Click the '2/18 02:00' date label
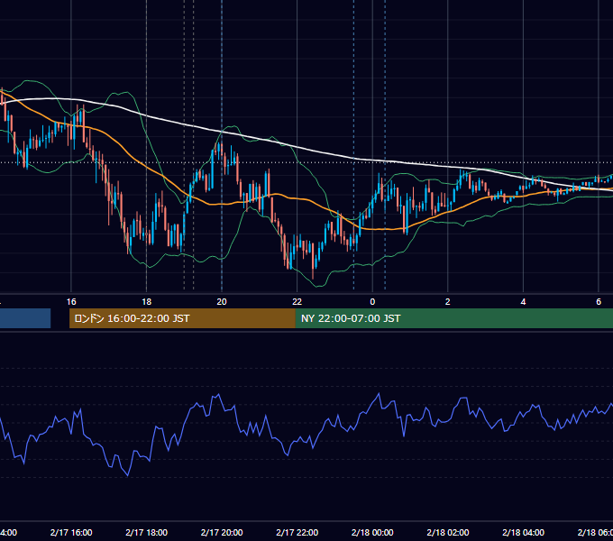Image resolution: width=613 pixels, height=541 pixels. tap(448, 532)
